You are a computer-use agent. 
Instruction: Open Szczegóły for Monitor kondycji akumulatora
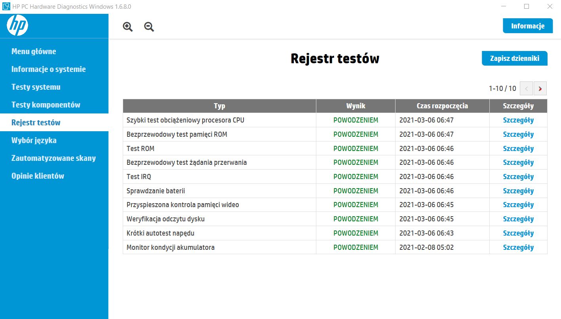point(518,247)
